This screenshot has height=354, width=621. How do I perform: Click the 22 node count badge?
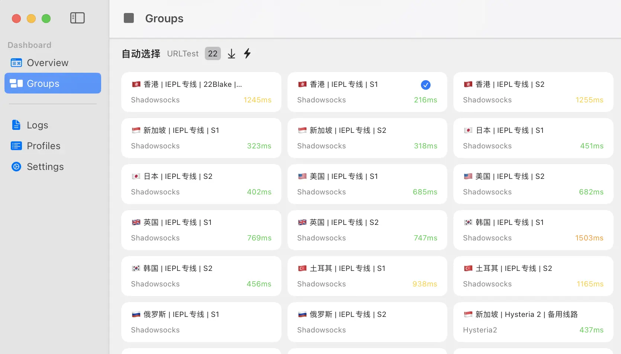[x=213, y=53]
